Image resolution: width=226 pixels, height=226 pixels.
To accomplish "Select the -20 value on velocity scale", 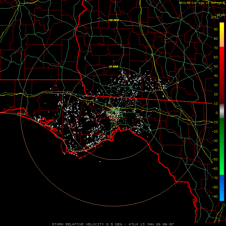I will click(x=215, y=131).
